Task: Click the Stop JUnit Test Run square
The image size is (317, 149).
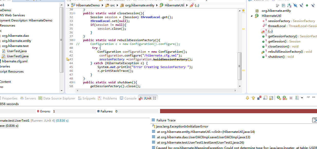Action: pos(291,98)
